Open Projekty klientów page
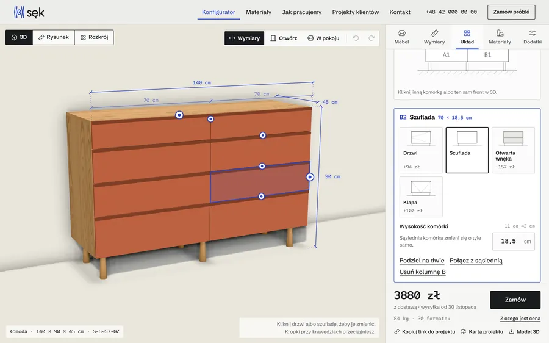This screenshot has width=549, height=343. pos(356,12)
